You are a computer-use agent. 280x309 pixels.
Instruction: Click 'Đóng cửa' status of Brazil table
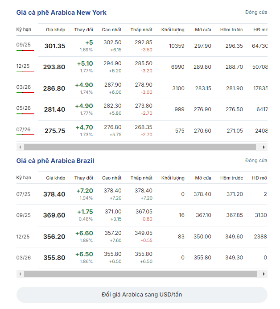coord(256,160)
